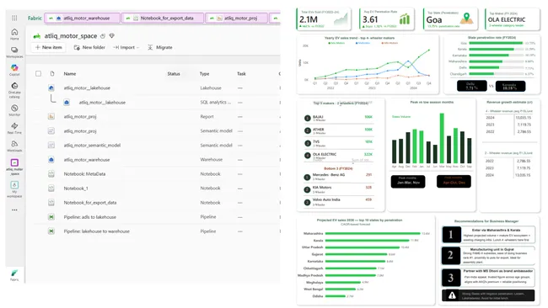The height and width of the screenshot is (308, 548).
Task: Switch to the atliq_motor_proj tab
Action: [x=237, y=19]
